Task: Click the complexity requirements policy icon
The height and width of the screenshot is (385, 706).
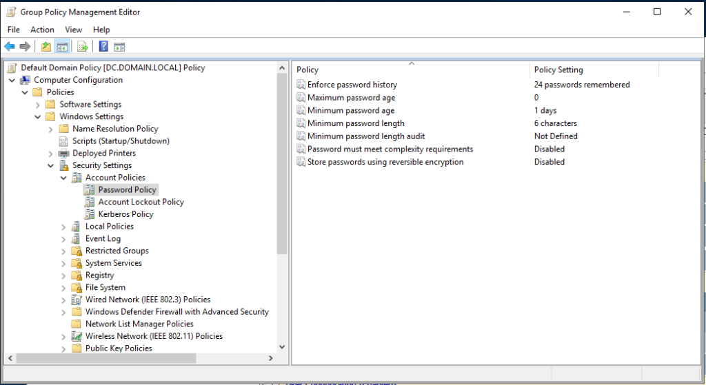Action: point(301,149)
